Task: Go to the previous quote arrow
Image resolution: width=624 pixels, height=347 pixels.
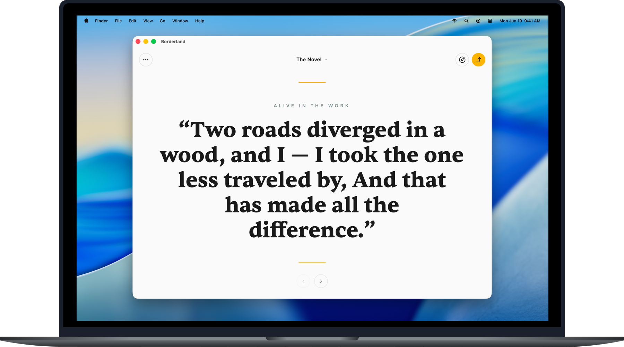Action: [303, 281]
